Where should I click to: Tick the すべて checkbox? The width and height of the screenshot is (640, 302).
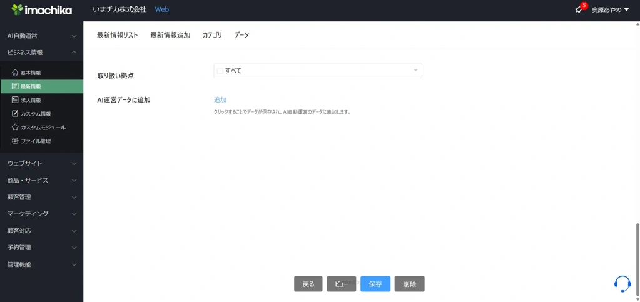tap(220, 71)
